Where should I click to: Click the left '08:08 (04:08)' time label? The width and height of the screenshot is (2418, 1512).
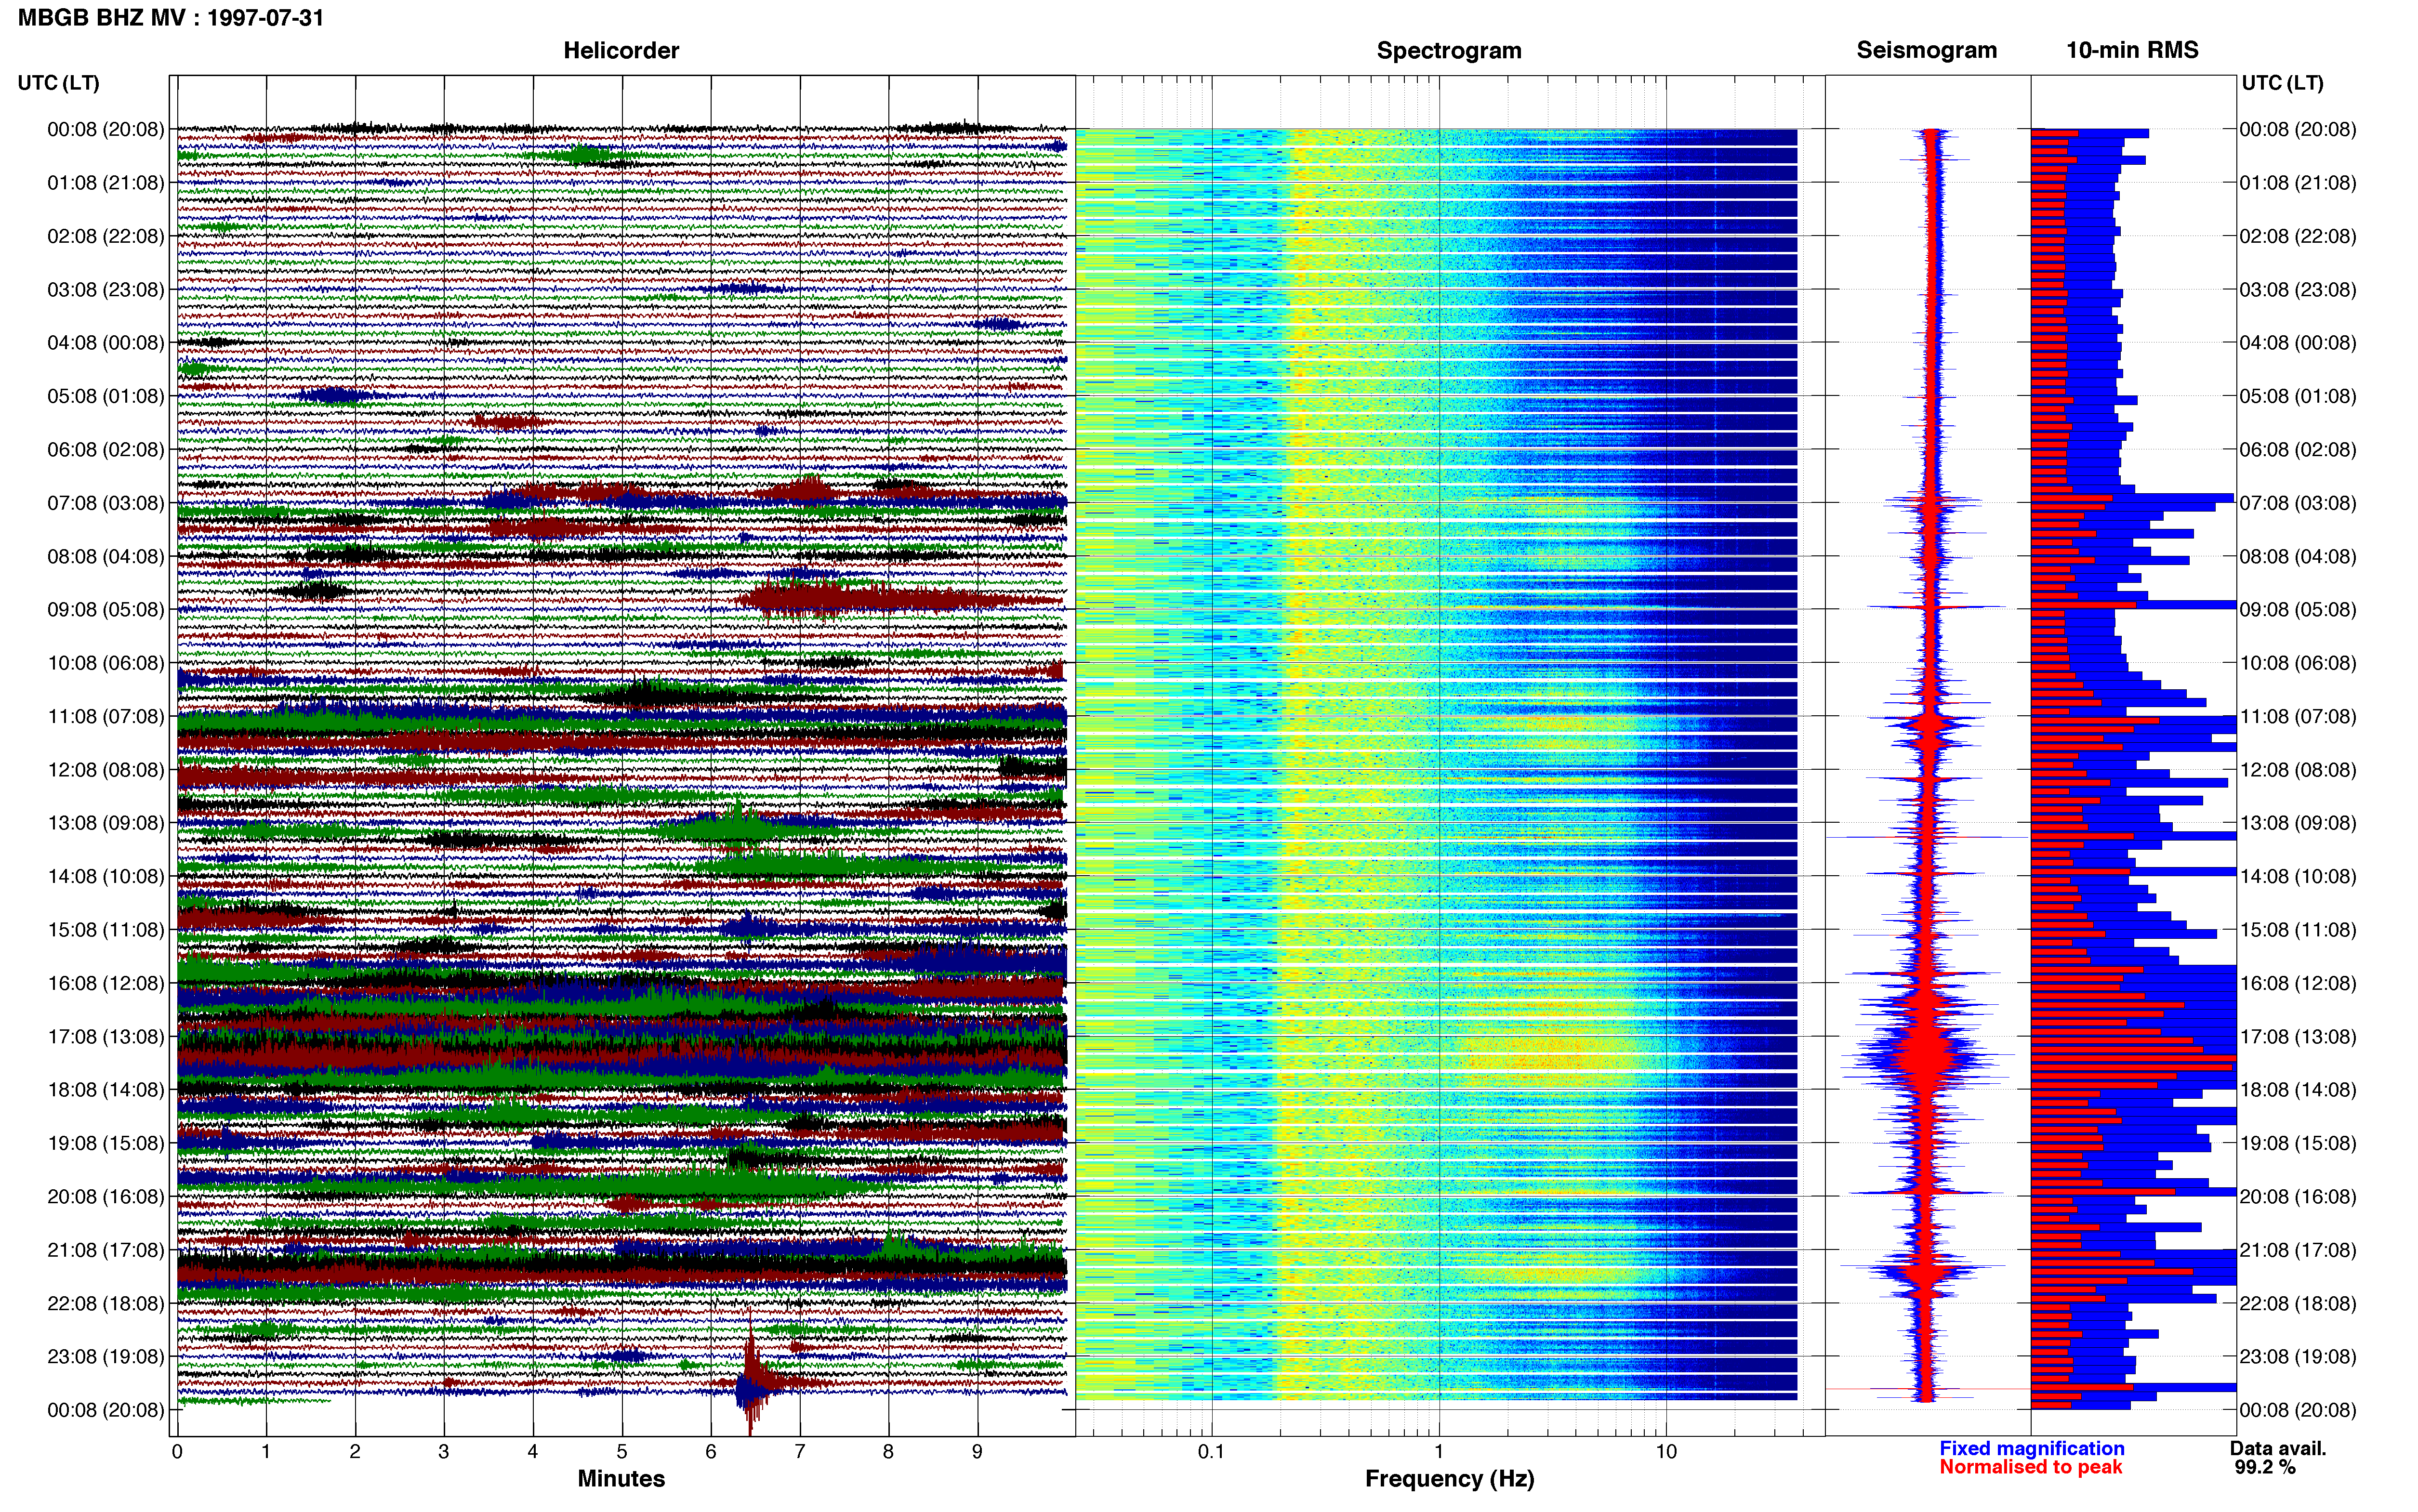(x=106, y=556)
